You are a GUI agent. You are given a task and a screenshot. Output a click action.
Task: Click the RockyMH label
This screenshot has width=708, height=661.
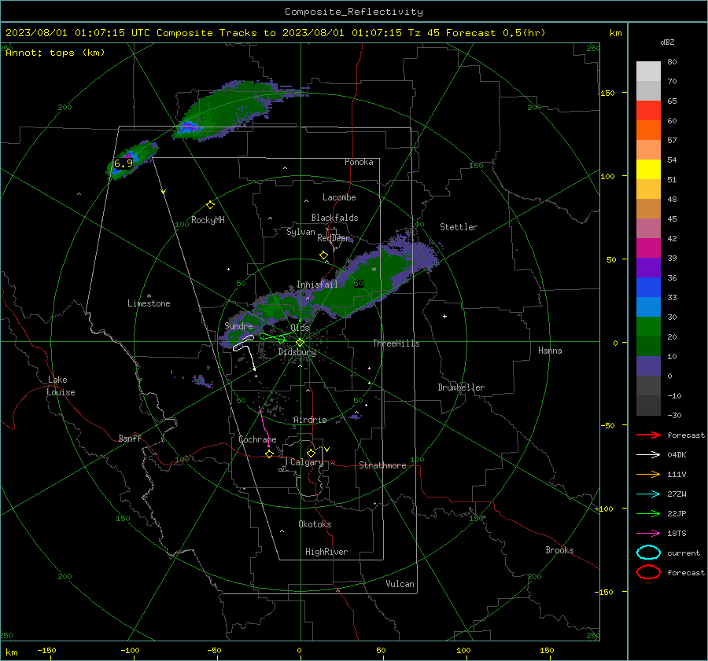(208, 220)
